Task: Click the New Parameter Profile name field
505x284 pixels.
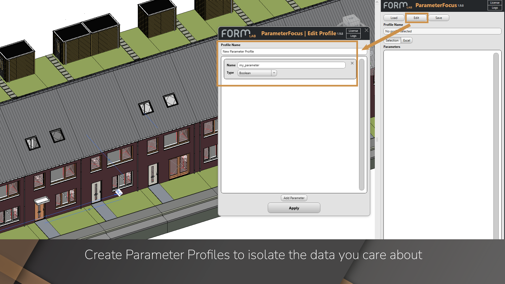Action: [x=289, y=51]
